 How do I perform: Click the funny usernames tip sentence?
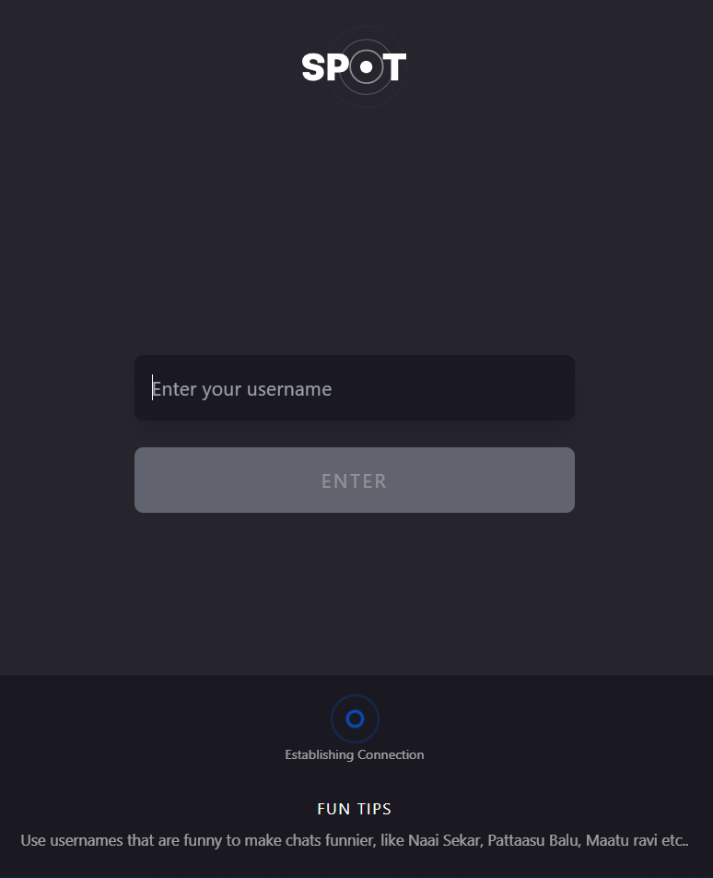(x=355, y=840)
